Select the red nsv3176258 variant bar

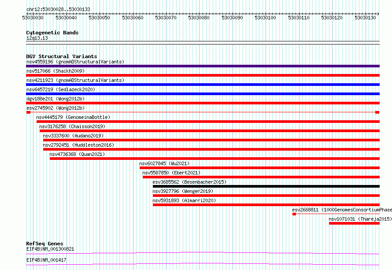pyautogui.click(x=210, y=131)
